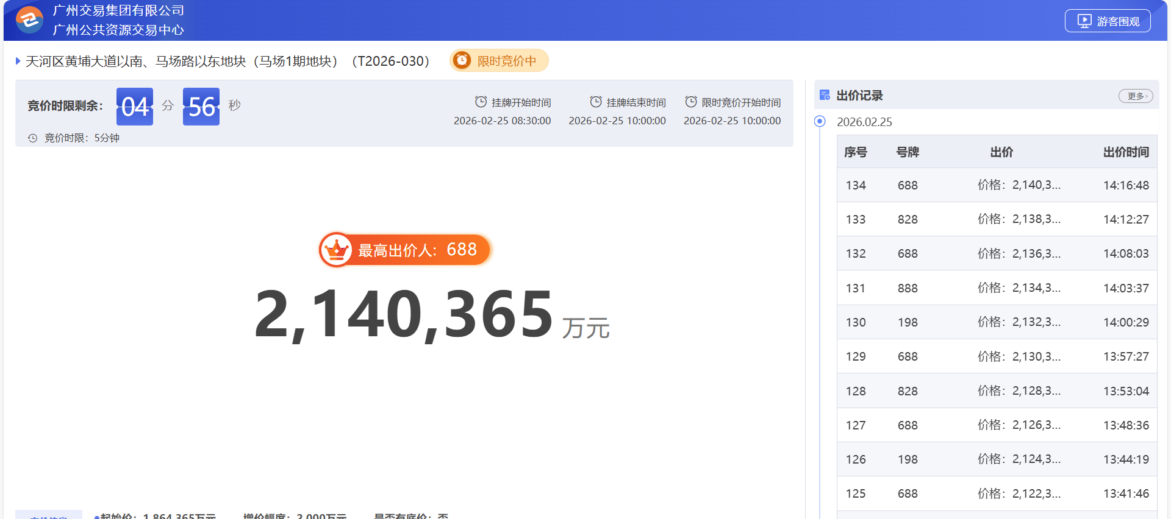Image resolution: width=1171 pixels, height=519 pixels.
Task: Click the clock icon next to 限时竞价开始时间
Action: [690, 102]
